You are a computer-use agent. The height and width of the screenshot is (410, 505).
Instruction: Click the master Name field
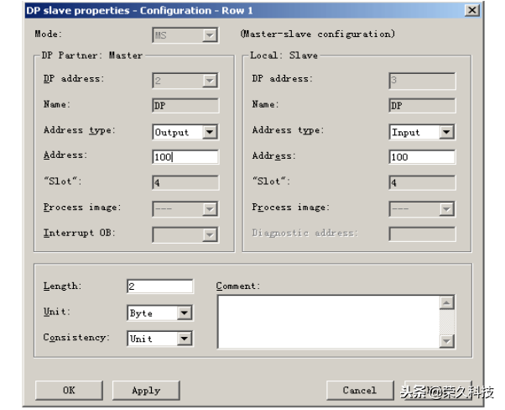click(185, 106)
